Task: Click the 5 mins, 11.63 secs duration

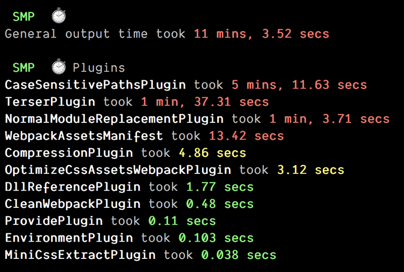Action: pyautogui.click(x=299, y=85)
